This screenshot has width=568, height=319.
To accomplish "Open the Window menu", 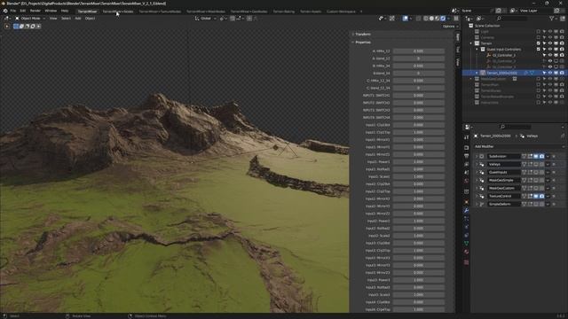I will click(x=51, y=11).
